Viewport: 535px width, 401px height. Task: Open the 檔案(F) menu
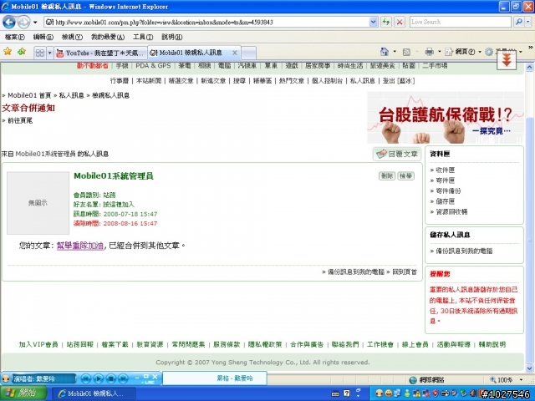tap(15, 37)
